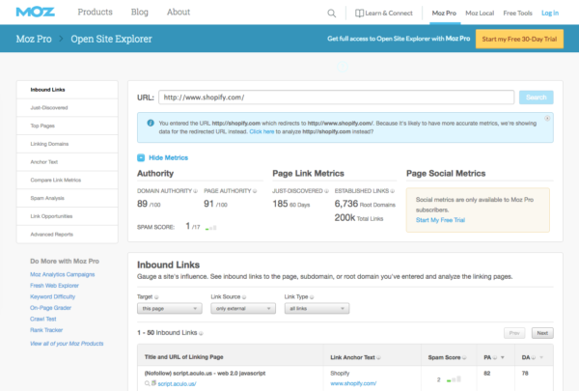Click 'Click here' link in redirect notice
Viewport: 579px width, 391px height.
click(x=262, y=131)
